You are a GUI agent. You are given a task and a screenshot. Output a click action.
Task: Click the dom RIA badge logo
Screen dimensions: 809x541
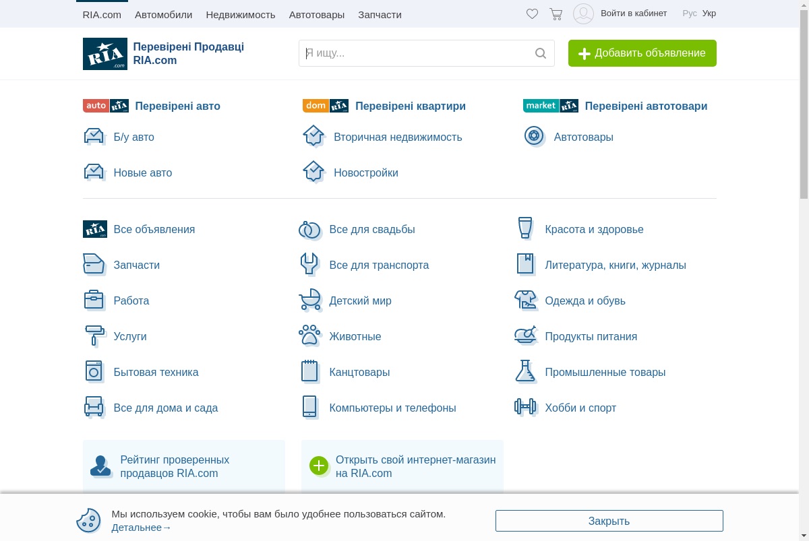click(x=326, y=106)
